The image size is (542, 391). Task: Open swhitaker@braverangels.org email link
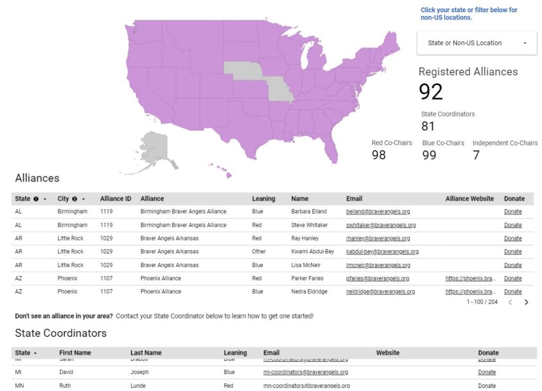tap(381, 225)
